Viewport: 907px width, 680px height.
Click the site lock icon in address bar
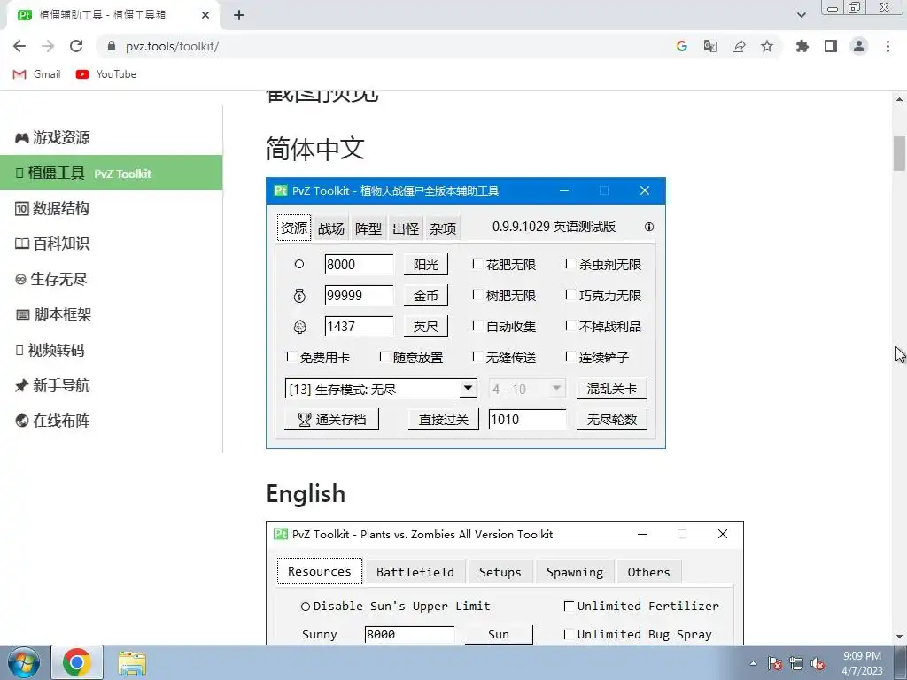point(112,46)
